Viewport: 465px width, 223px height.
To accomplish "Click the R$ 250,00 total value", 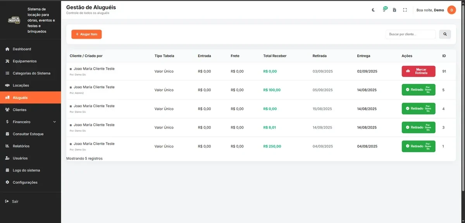I will click(272, 146).
